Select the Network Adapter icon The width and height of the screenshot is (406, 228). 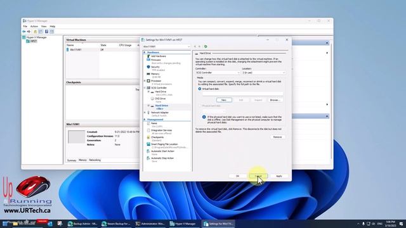coord(148,113)
